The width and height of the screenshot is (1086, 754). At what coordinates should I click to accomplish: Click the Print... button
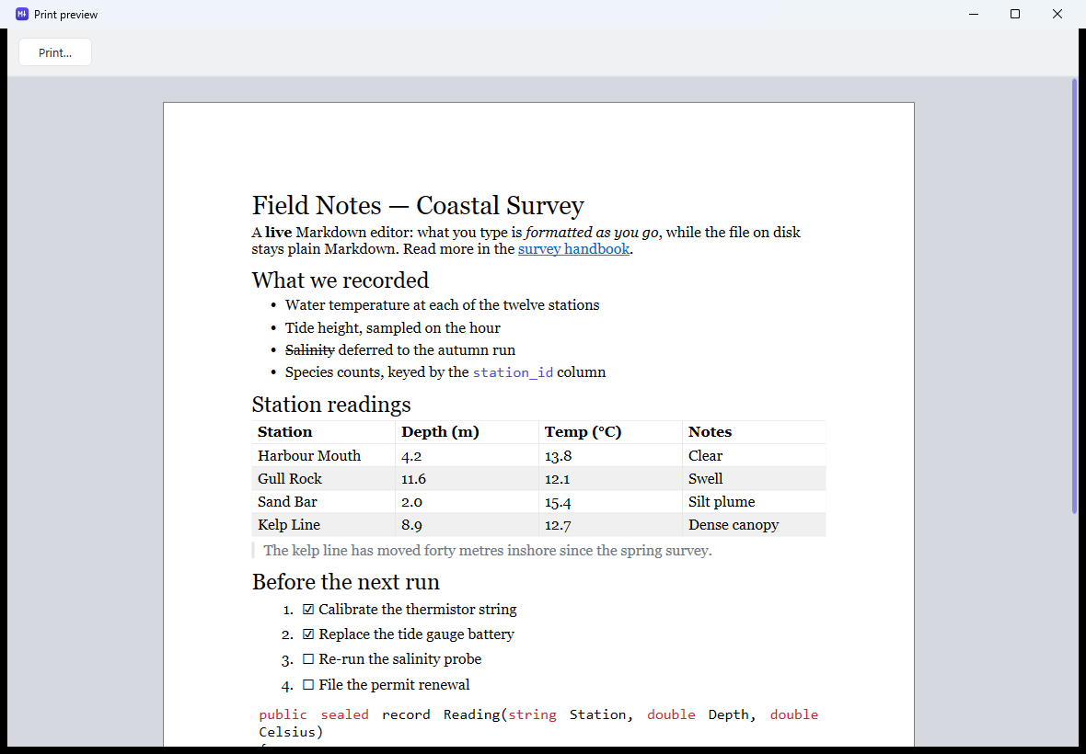55,52
